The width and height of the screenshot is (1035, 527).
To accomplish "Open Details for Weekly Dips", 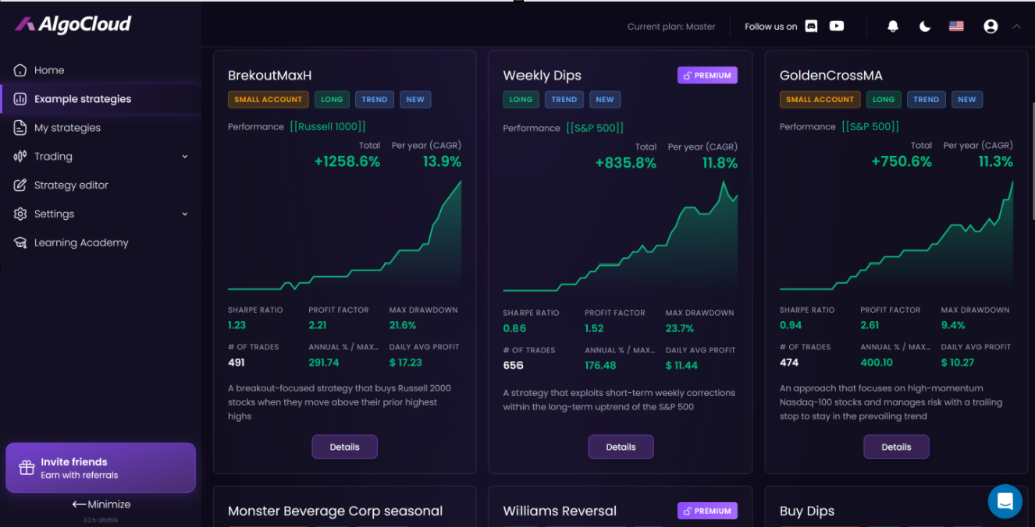I will point(621,447).
